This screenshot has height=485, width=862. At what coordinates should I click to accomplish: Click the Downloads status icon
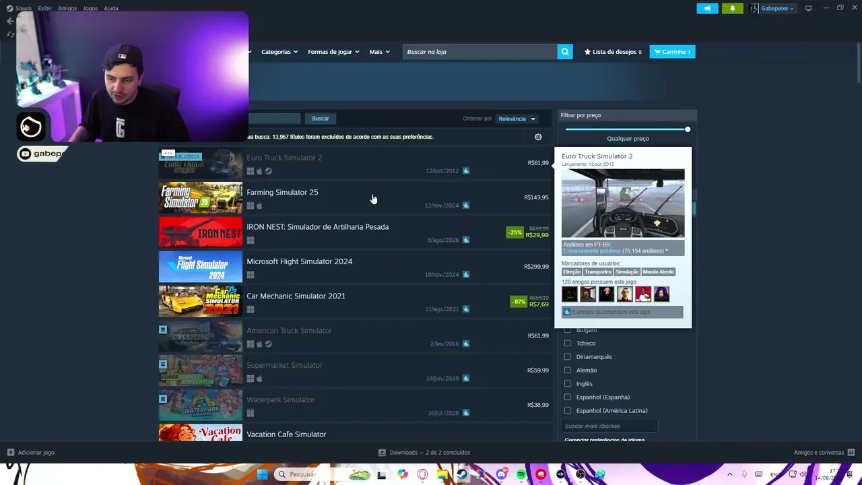pos(382,453)
